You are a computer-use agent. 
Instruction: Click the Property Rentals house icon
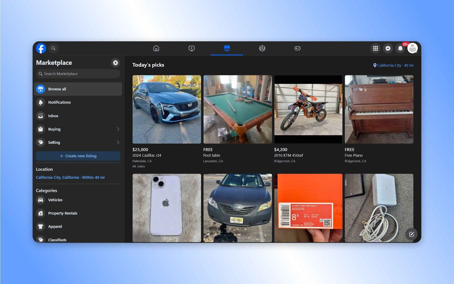click(x=41, y=213)
